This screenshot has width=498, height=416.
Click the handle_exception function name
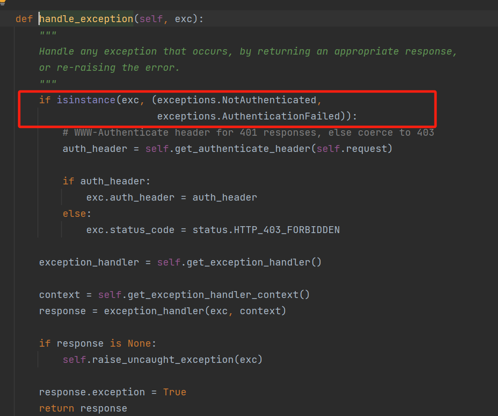click(86, 19)
